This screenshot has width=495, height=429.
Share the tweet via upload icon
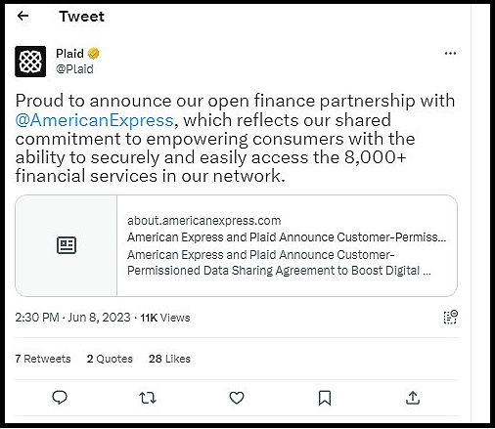[x=413, y=398]
